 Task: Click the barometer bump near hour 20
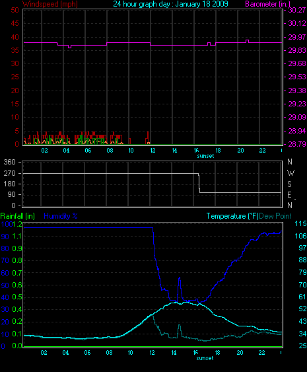[248, 41]
